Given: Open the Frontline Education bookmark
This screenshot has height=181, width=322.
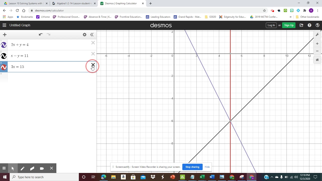Looking at the screenshot, I should [129, 17].
